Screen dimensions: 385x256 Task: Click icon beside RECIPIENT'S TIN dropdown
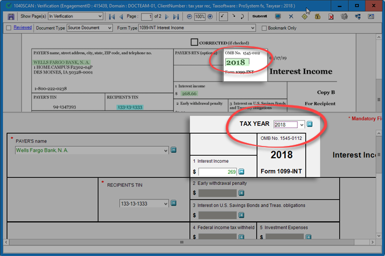tap(173, 203)
